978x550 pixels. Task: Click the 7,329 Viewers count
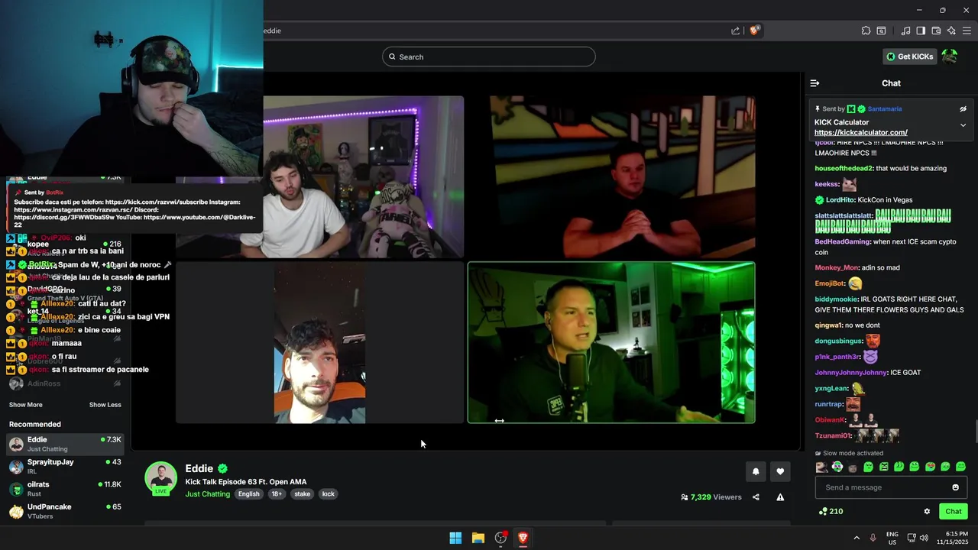pyautogui.click(x=711, y=497)
